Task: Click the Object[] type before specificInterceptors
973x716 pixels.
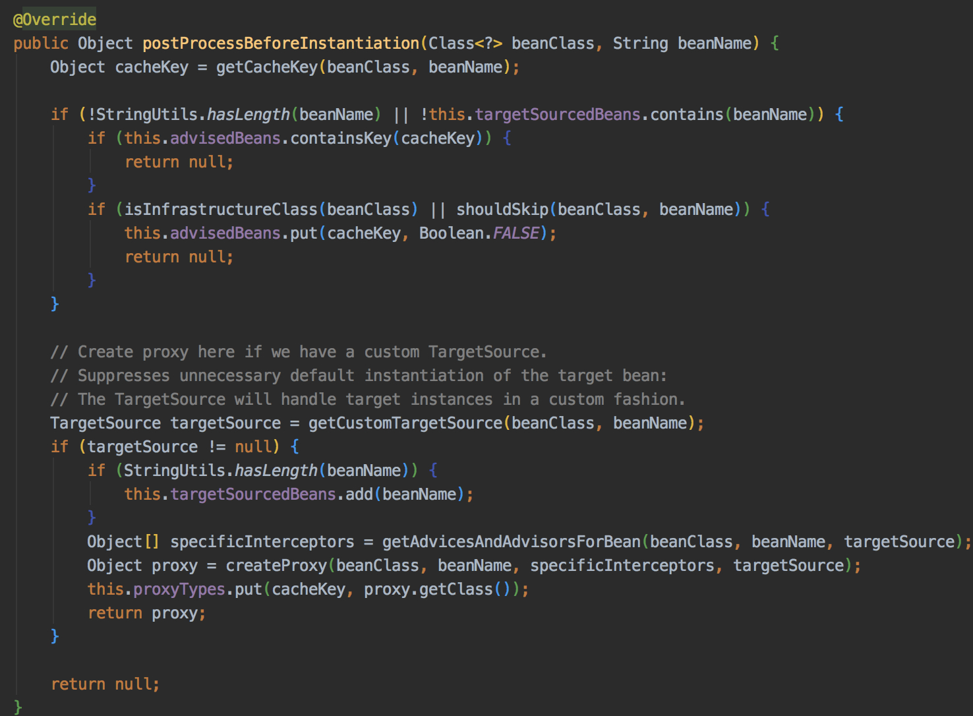Action: pos(123,542)
